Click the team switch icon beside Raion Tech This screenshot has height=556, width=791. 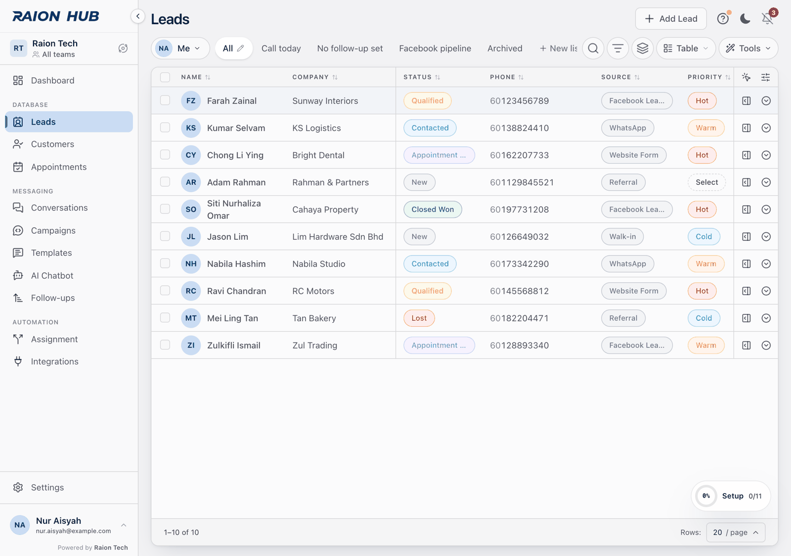pos(123,48)
